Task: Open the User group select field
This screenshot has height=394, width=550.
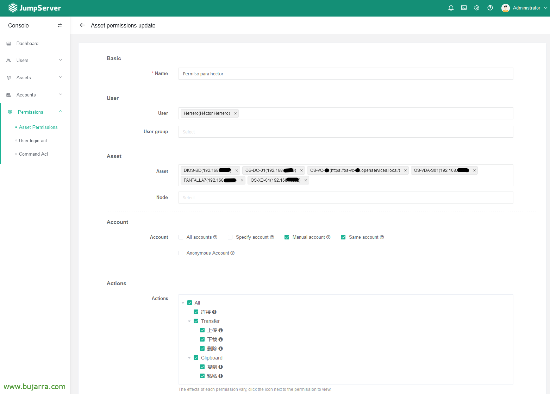Action: click(345, 132)
